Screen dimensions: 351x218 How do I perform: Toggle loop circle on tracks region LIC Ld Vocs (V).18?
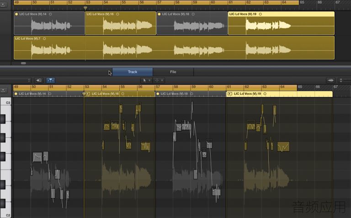tap(193, 14)
